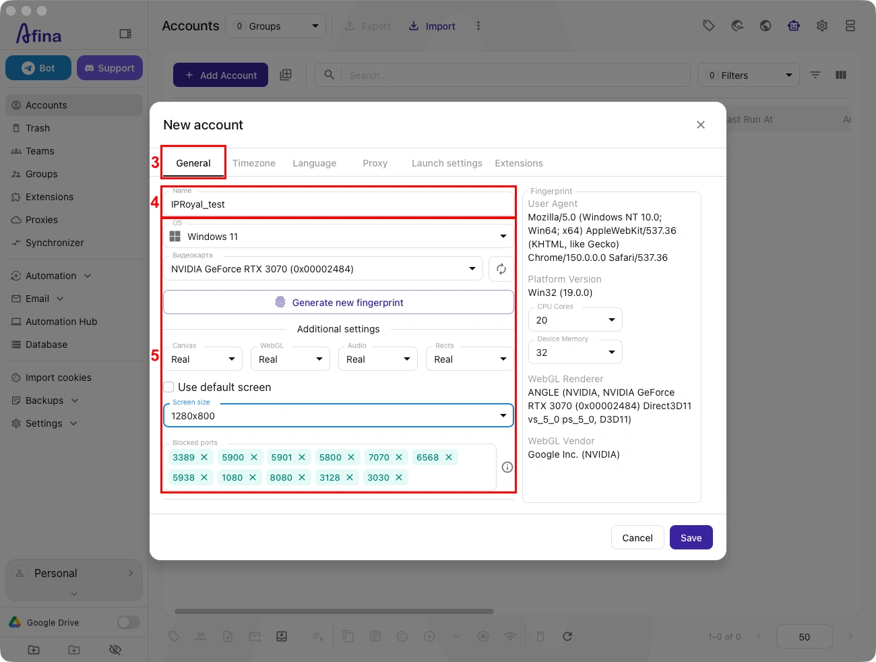Click the Name field containing IPRoyal_test
Screen dimensions: 876x662
338,204
